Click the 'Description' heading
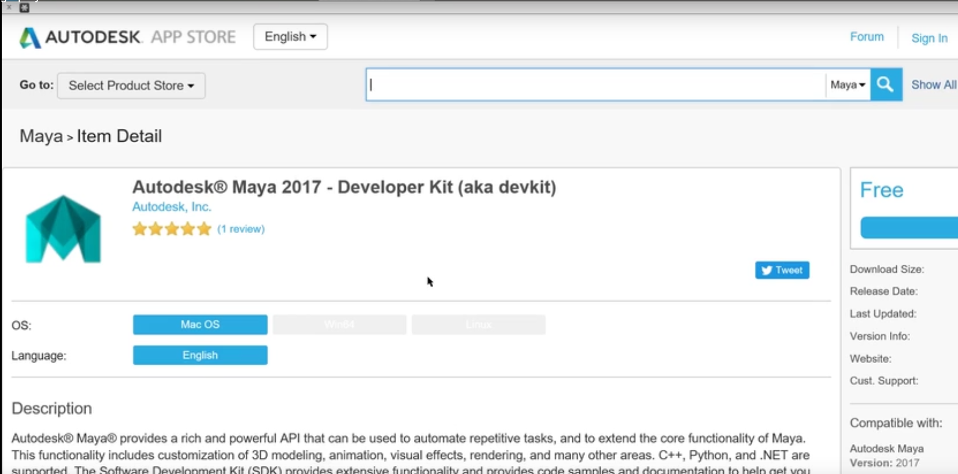This screenshot has width=958, height=474. (x=51, y=409)
